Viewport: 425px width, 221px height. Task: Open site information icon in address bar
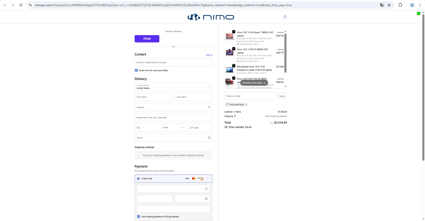coord(30,5)
